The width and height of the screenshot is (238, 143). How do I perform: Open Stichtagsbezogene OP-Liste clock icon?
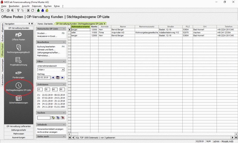click(18, 85)
